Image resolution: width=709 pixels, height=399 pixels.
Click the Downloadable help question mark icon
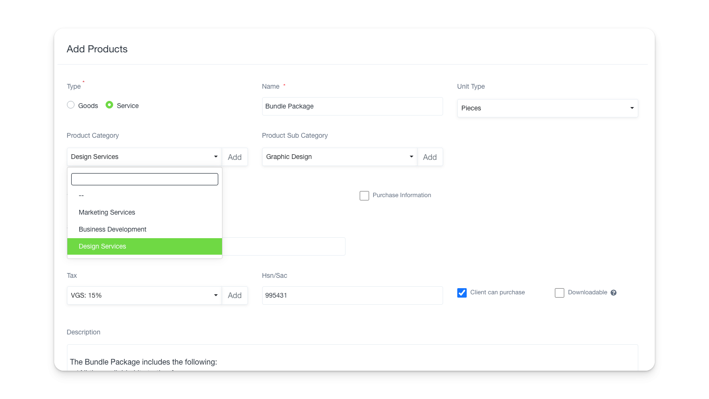[613, 293]
